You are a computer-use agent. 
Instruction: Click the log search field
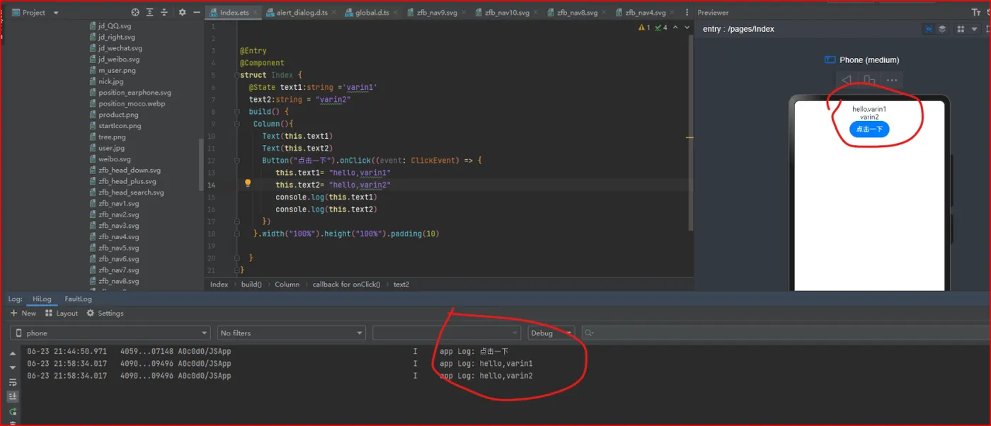(784, 333)
